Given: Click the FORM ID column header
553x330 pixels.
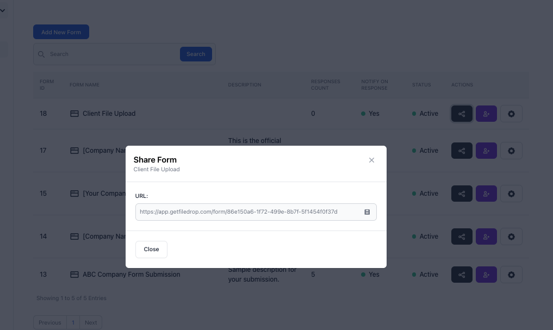Looking at the screenshot, I should [47, 85].
